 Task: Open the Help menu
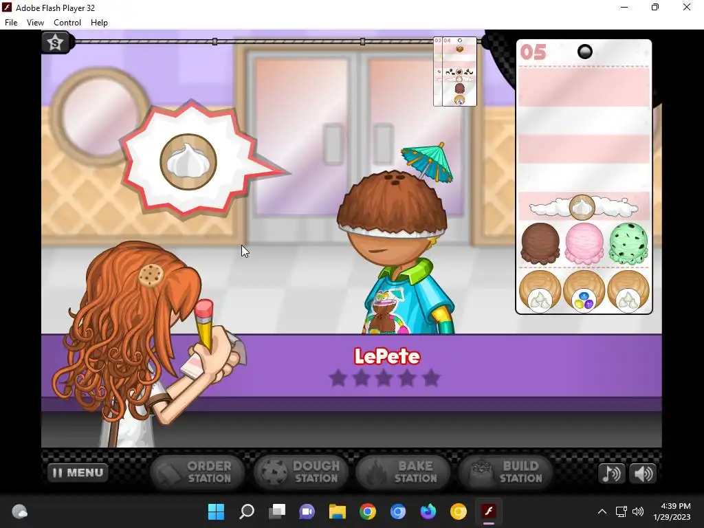click(x=99, y=23)
